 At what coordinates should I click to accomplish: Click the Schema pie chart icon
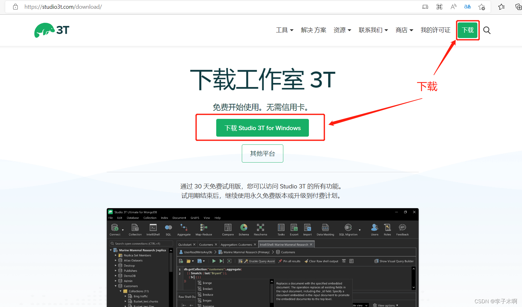pyautogui.click(x=244, y=227)
